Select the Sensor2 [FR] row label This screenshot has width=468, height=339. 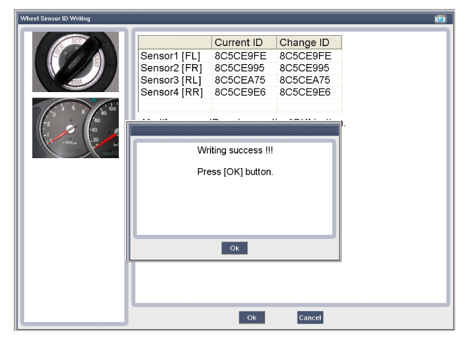[x=170, y=68]
